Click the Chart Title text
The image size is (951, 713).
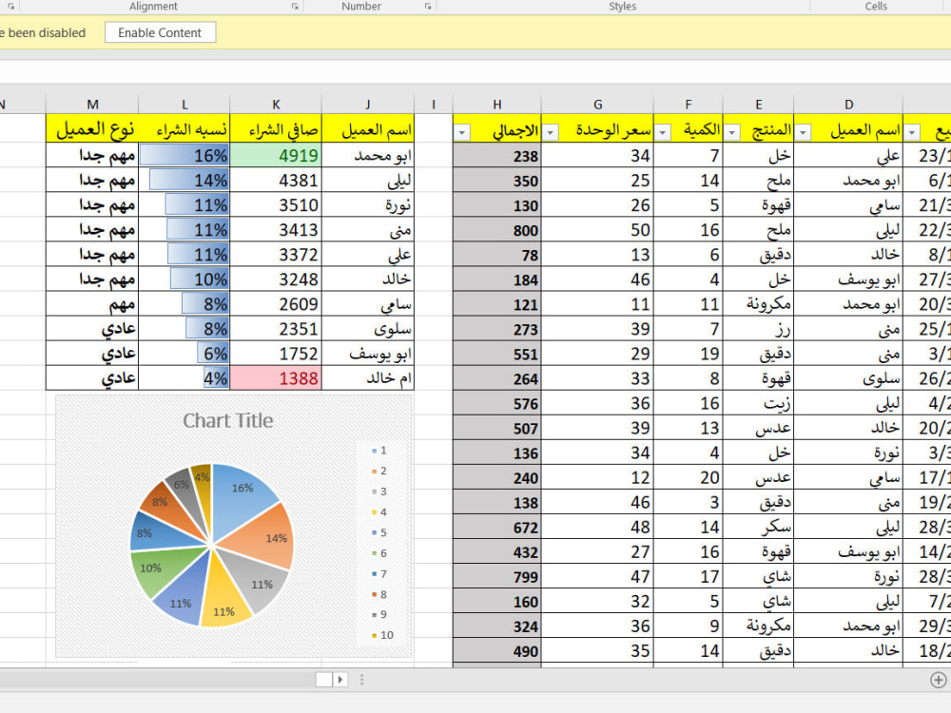(228, 421)
